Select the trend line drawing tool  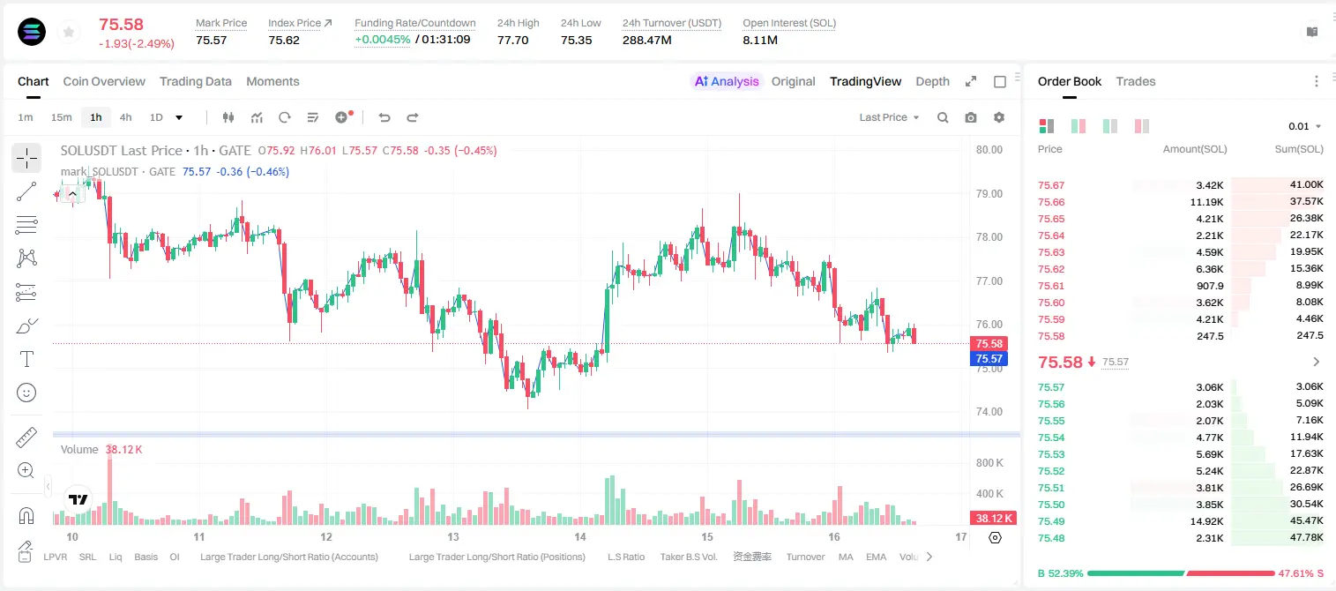click(26, 191)
